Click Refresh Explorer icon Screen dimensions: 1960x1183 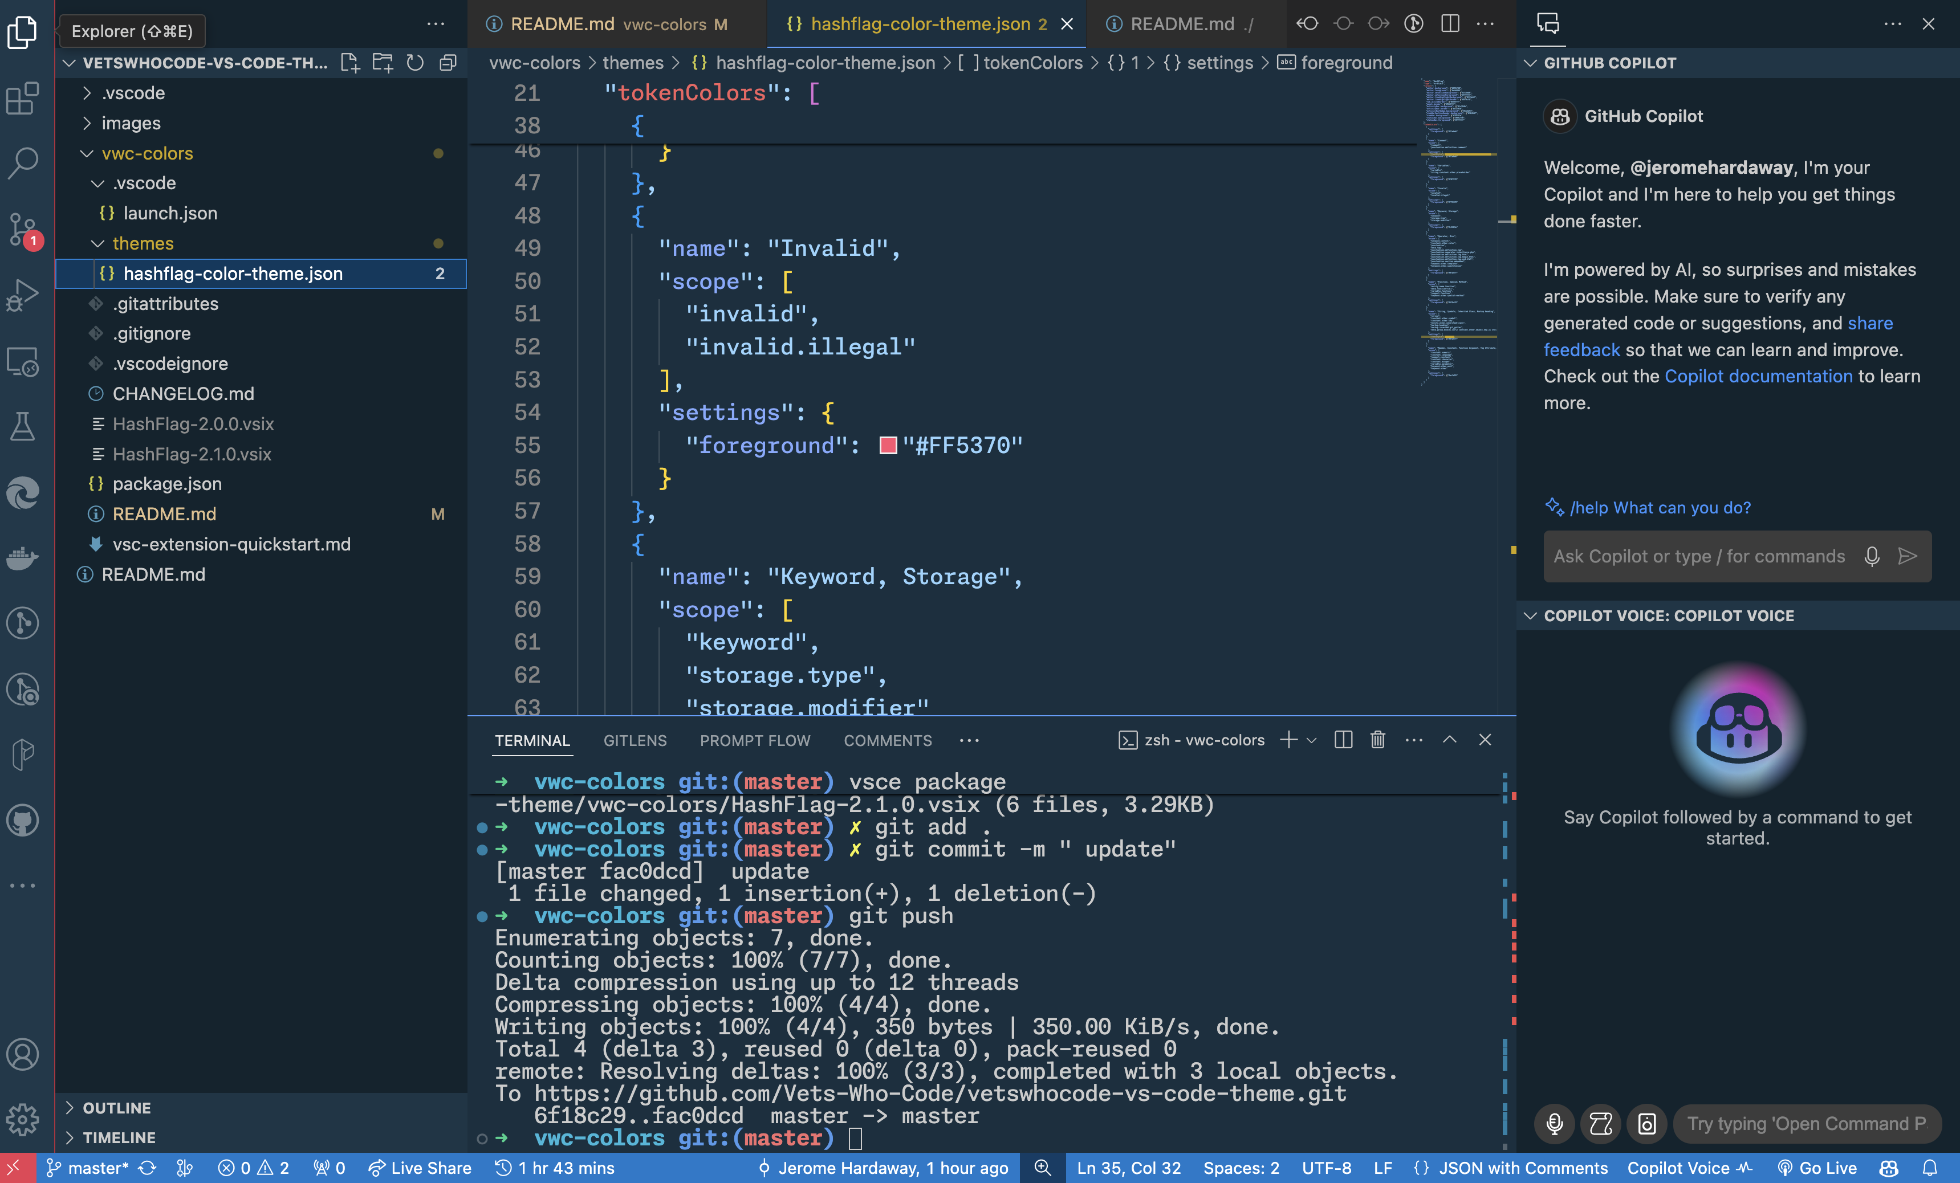[x=414, y=63]
